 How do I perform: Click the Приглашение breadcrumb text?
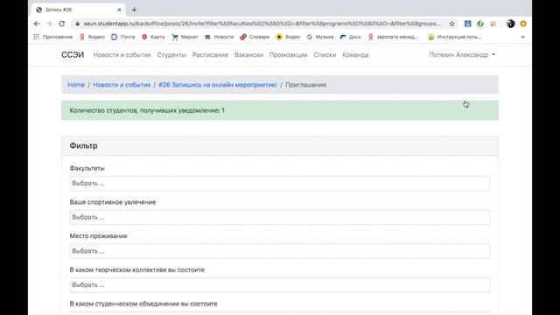coord(305,85)
